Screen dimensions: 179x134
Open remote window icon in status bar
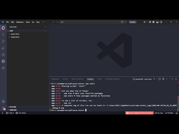pos(3,113)
